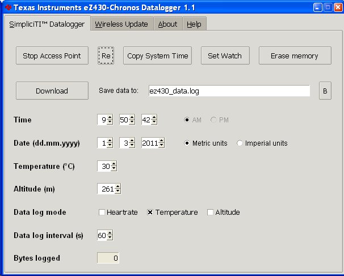Increase the Date year value

pyautogui.click(x=161, y=141)
